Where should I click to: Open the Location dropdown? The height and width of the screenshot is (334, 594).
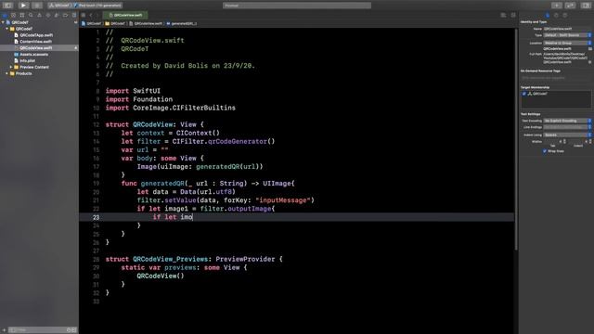pyautogui.click(x=567, y=43)
